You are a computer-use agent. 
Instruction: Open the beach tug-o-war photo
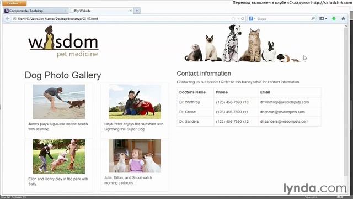(59, 102)
